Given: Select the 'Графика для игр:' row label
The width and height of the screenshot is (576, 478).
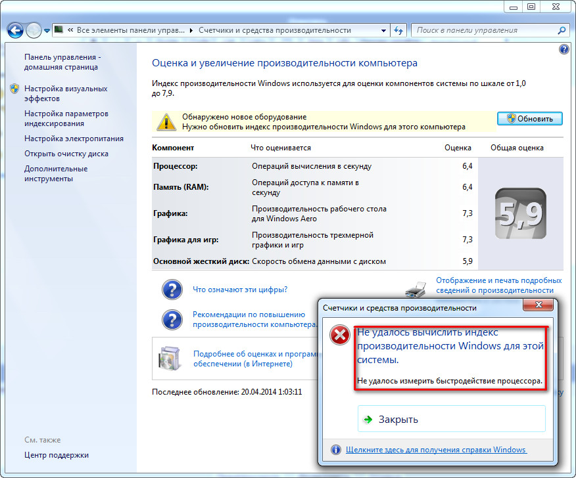Looking at the screenshot, I should point(185,240).
